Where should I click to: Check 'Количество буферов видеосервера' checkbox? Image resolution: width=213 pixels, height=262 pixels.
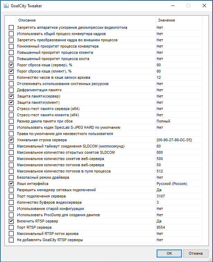[11, 203]
